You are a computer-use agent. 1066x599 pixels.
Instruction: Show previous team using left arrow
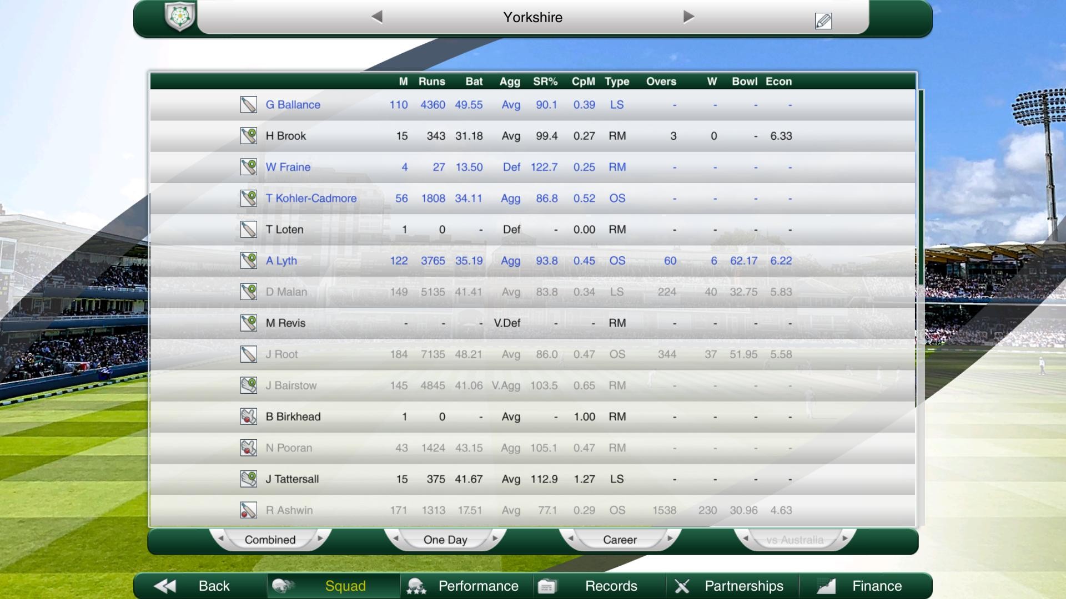click(377, 17)
